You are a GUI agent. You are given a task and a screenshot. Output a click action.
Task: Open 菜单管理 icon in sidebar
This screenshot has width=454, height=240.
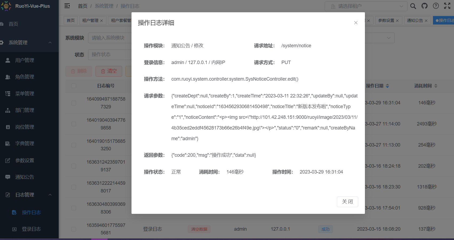8,94
